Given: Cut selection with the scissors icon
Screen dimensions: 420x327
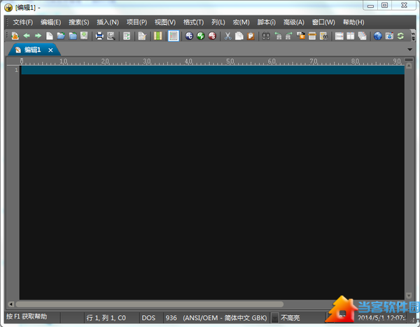Looking at the screenshot, I should click(228, 36).
